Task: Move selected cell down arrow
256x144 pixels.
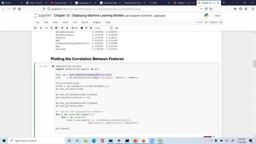Action: pos(67,28)
